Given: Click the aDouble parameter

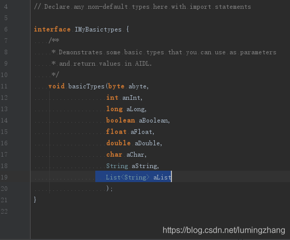Looking at the screenshot, I should (x=147, y=143).
